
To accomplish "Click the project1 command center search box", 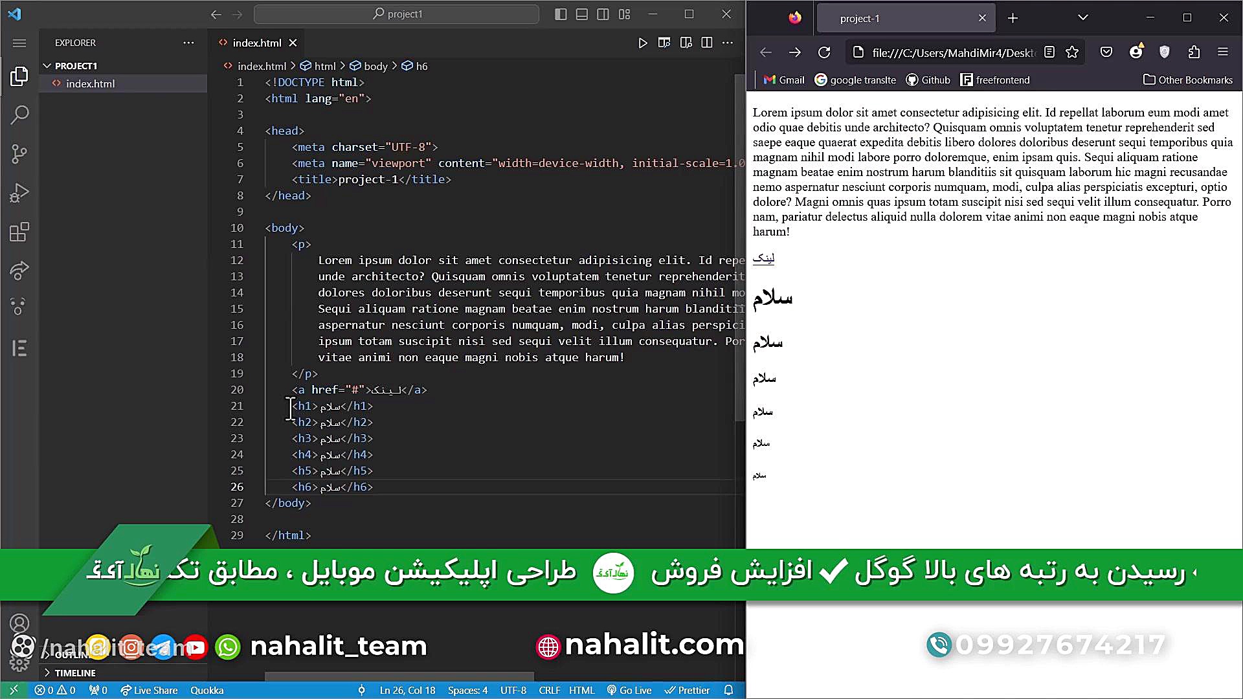I will coord(396,14).
